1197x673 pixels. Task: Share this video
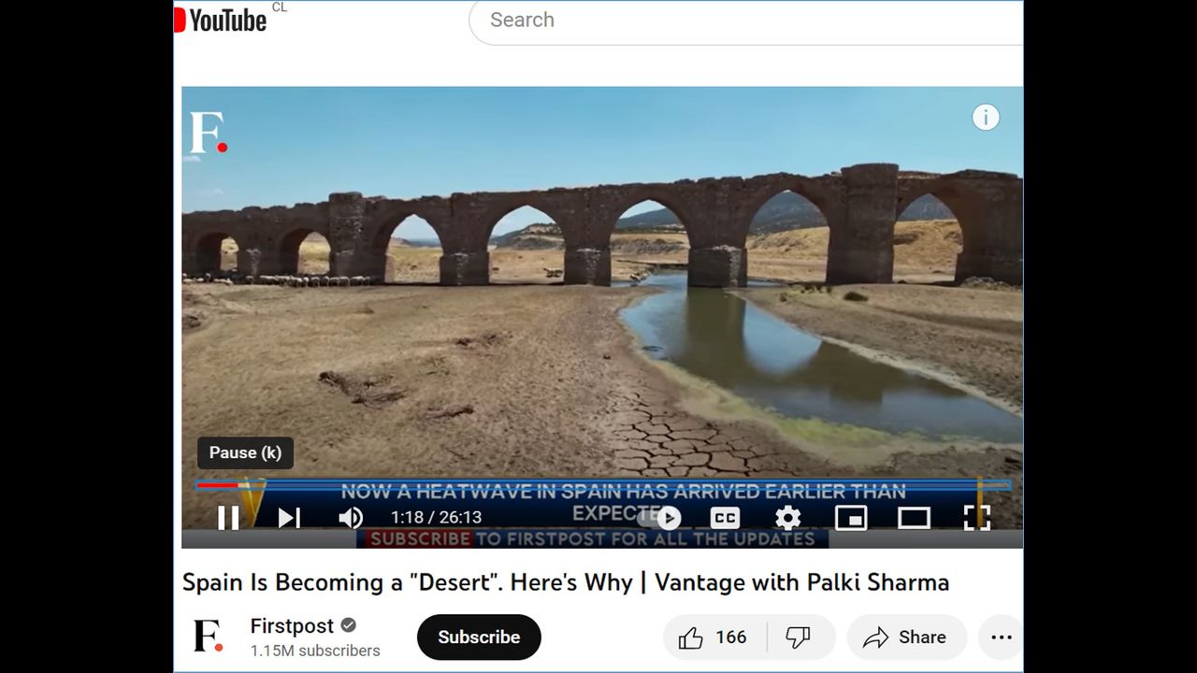click(905, 637)
